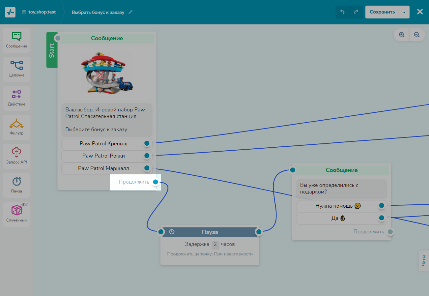Zoom out of the canvas

click(x=417, y=35)
